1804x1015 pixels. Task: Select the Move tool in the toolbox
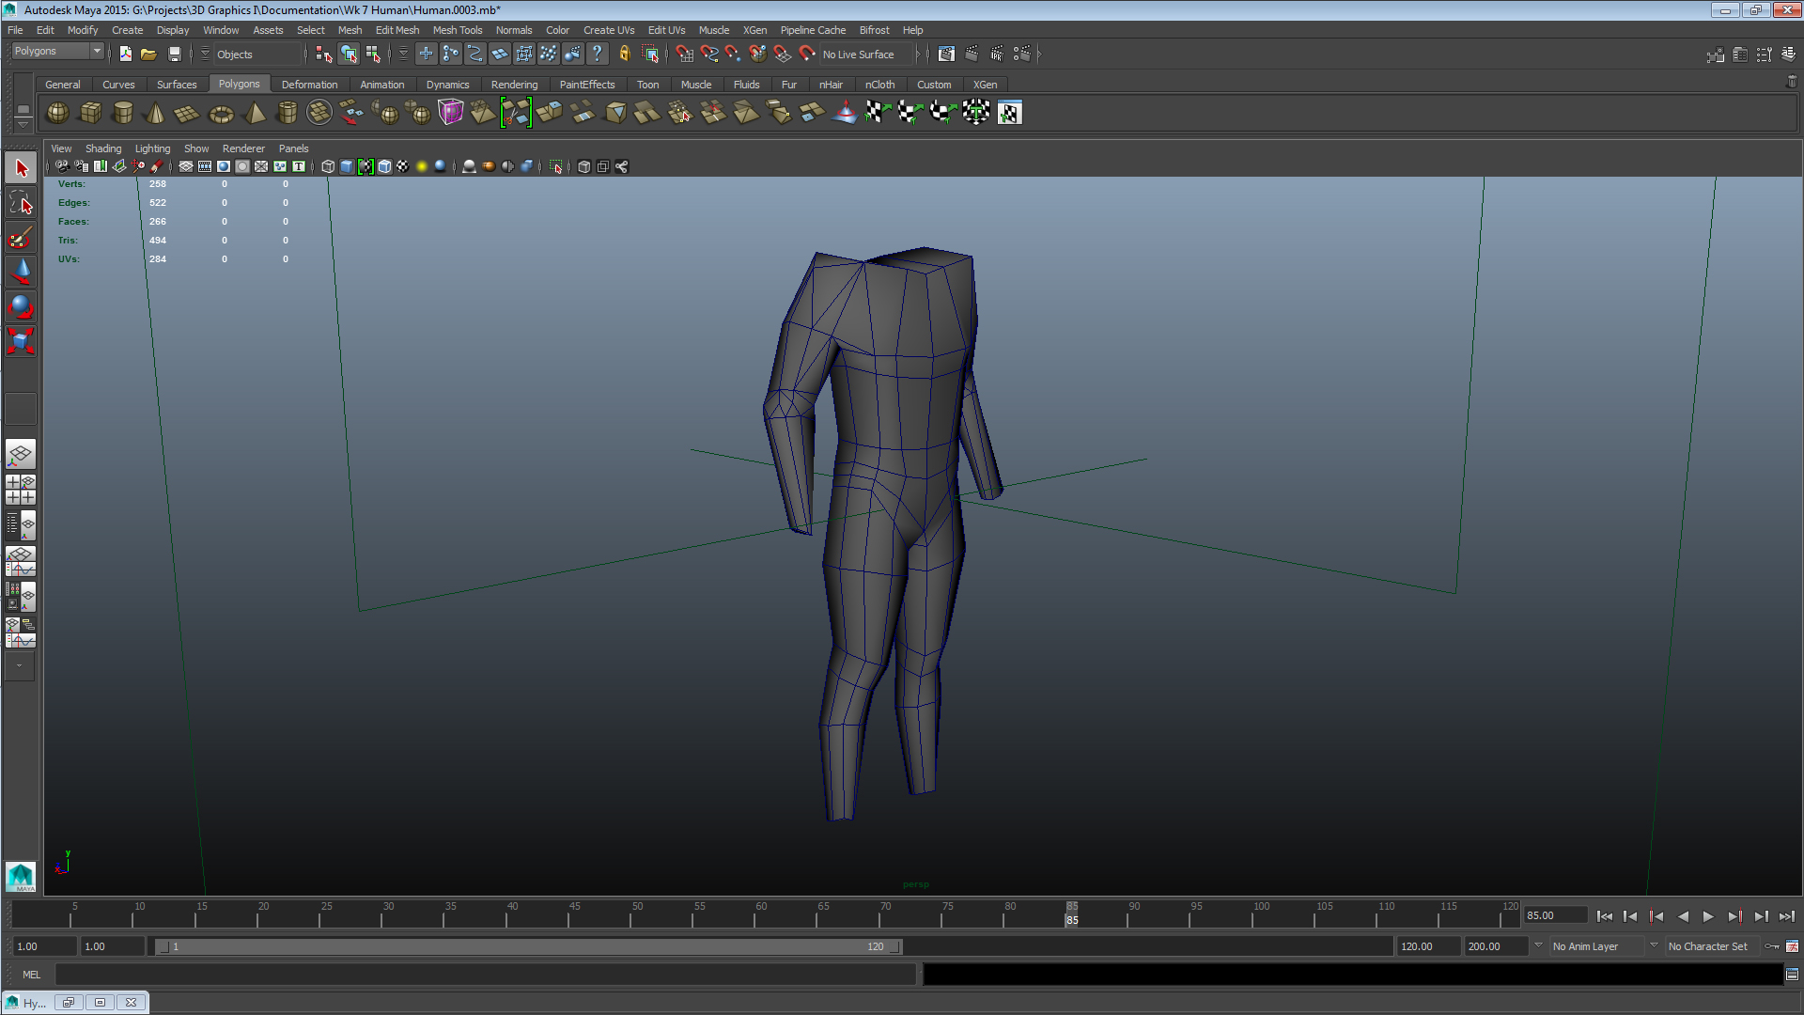click(20, 273)
